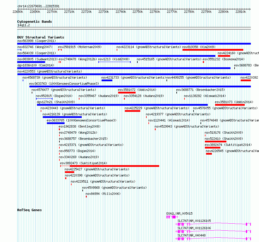Select nsv1120441 (Alsmadi2014) label

click(169, 120)
